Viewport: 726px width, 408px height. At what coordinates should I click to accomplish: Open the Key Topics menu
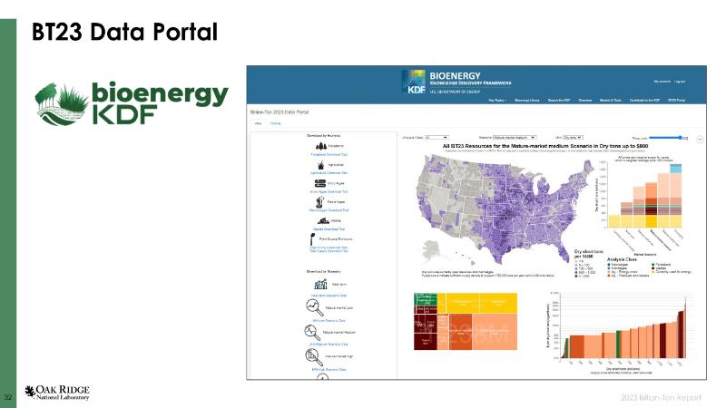point(497,99)
